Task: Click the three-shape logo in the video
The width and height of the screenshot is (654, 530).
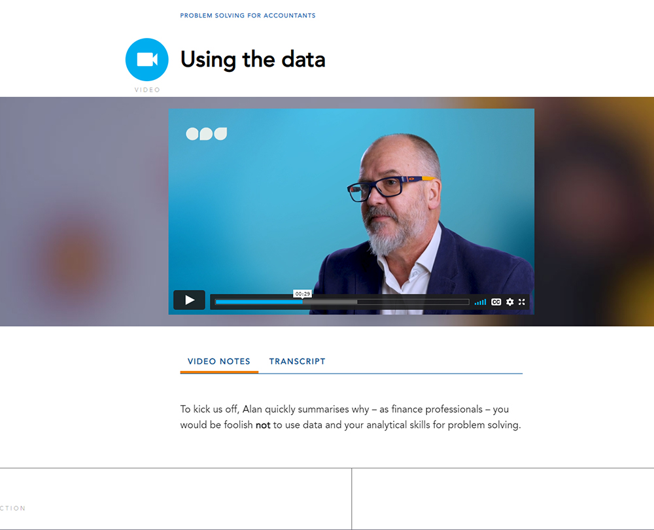Action: pos(207,133)
